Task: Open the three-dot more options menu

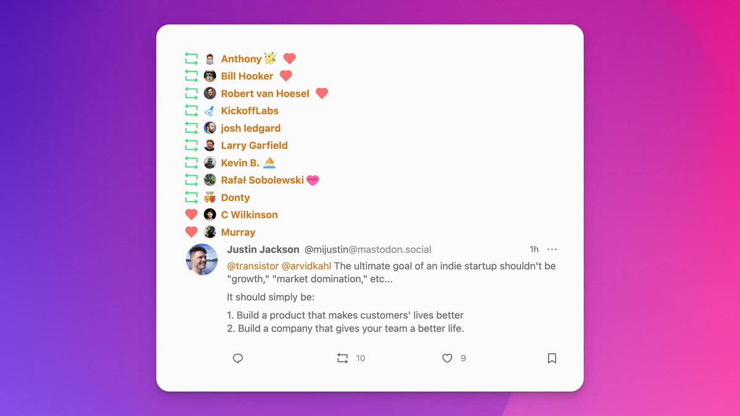Action: tap(552, 250)
